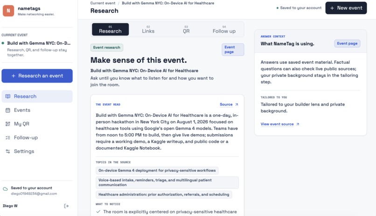
Task: Click the New event button
Action: pos(346,8)
